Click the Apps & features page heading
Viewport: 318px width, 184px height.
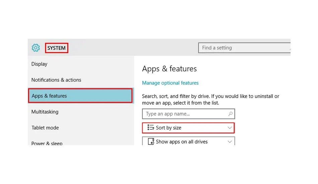[169, 69]
